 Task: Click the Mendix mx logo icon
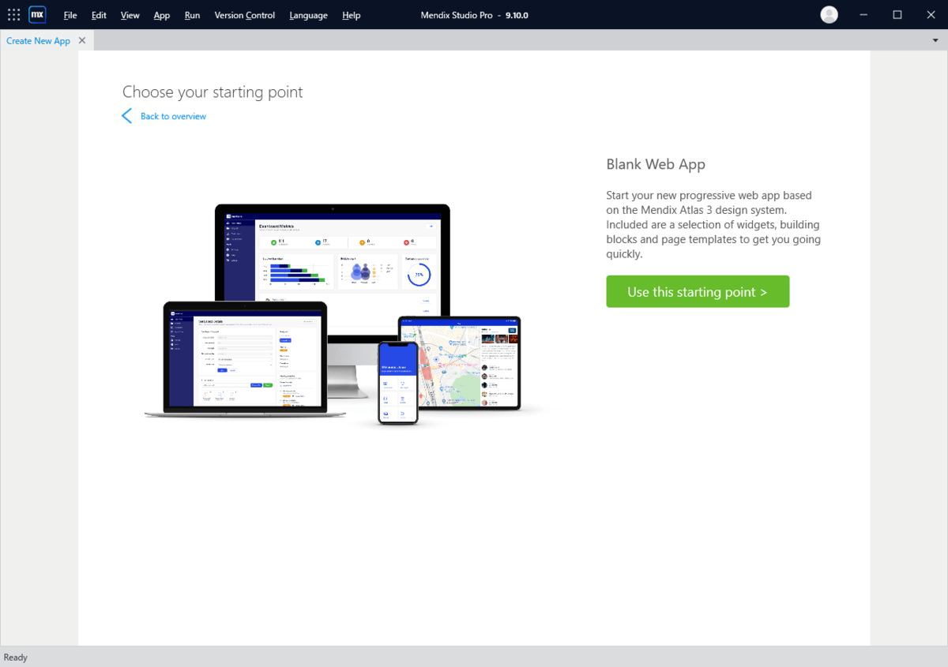37,14
